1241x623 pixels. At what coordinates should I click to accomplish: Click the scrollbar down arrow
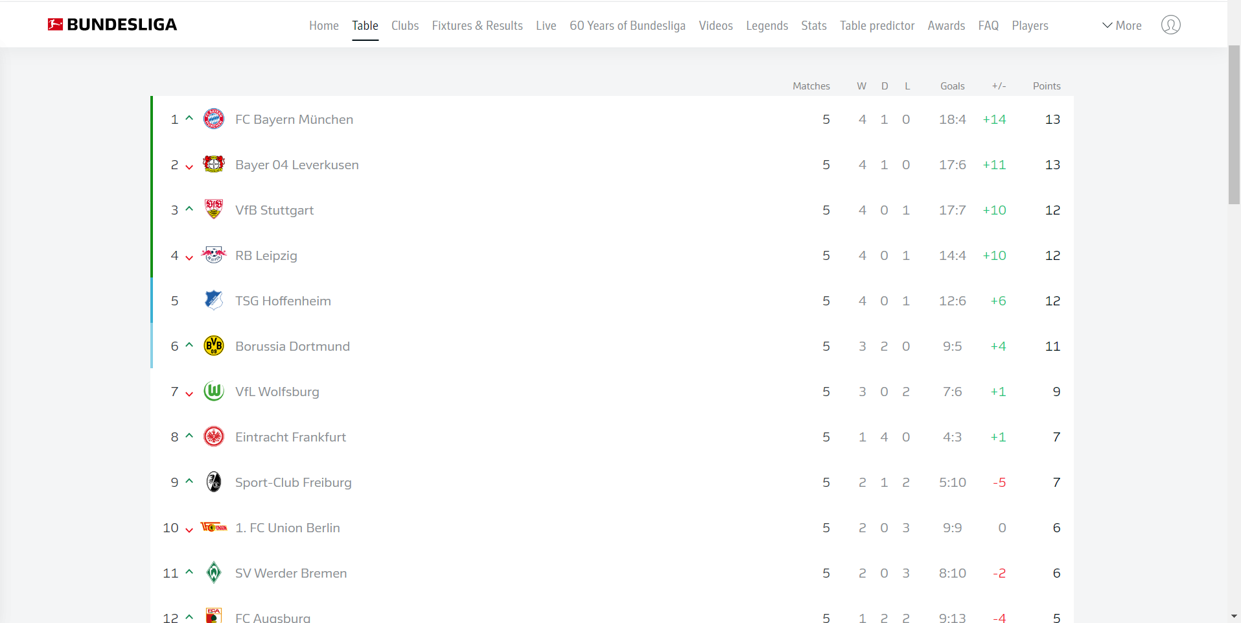(1234, 617)
